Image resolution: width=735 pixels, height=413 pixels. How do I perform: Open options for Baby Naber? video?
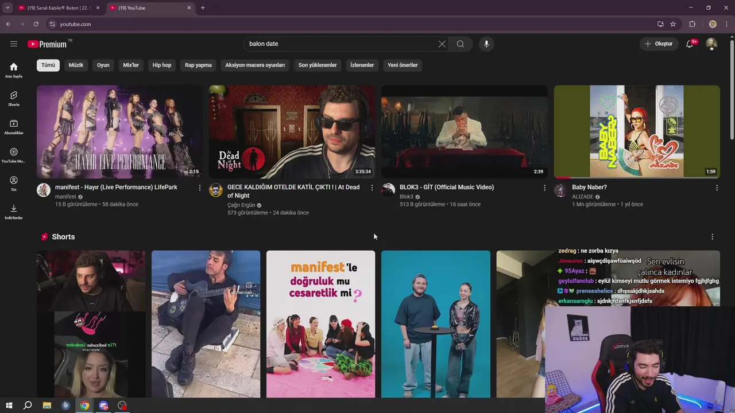coord(717,188)
